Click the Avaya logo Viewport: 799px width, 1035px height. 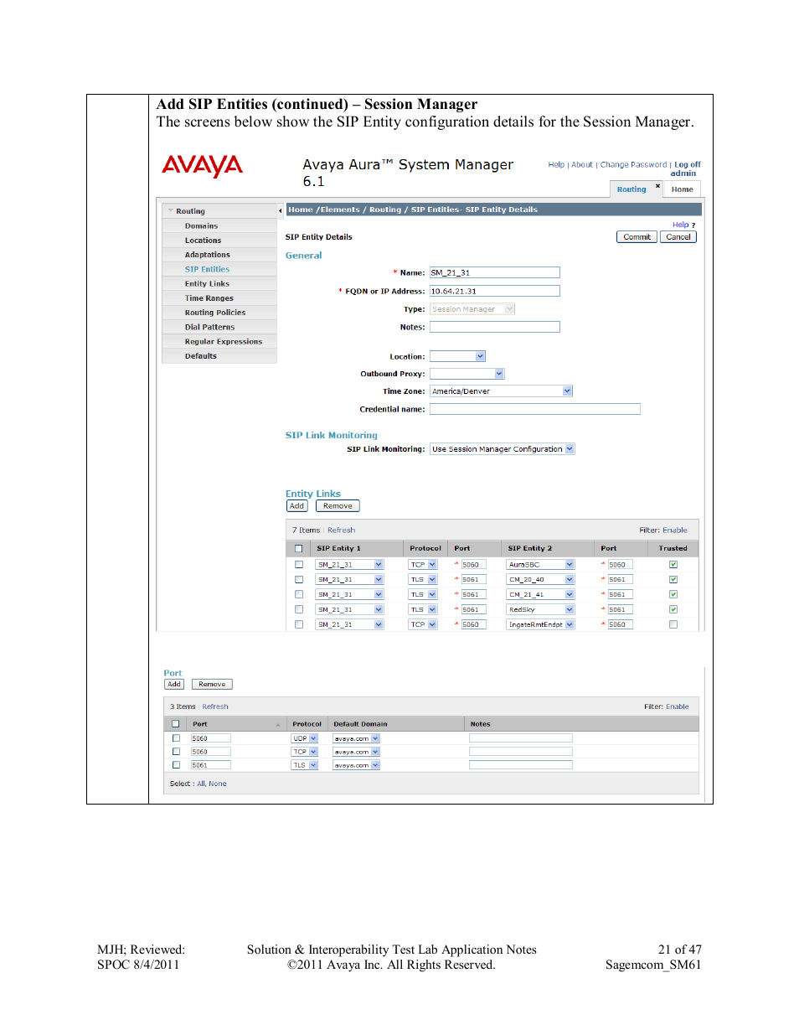[202, 166]
